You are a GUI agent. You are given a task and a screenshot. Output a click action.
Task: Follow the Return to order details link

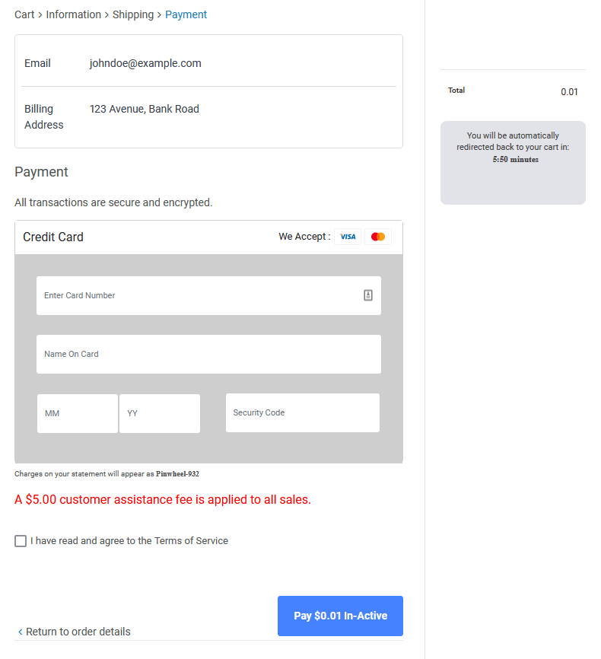(x=78, y=632)
